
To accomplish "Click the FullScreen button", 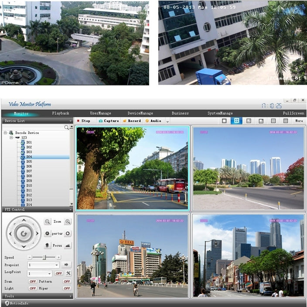I will coord(293,113).
